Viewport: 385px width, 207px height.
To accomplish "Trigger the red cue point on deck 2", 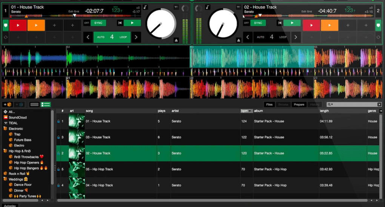I will (311, 25).
